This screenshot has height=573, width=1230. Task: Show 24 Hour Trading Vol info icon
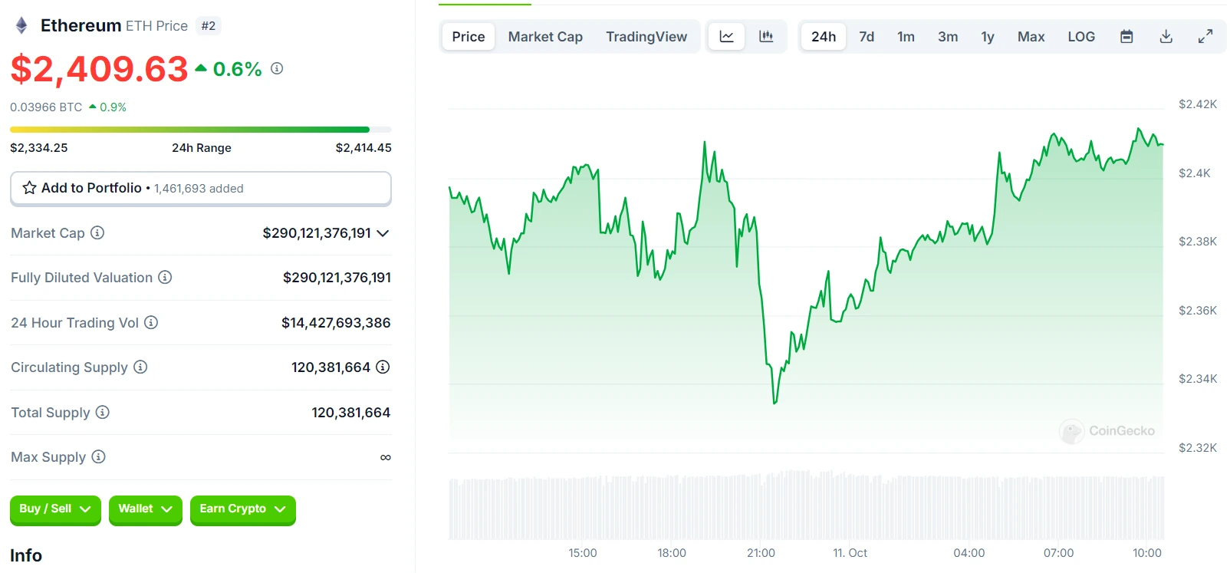tap(151, 322)
